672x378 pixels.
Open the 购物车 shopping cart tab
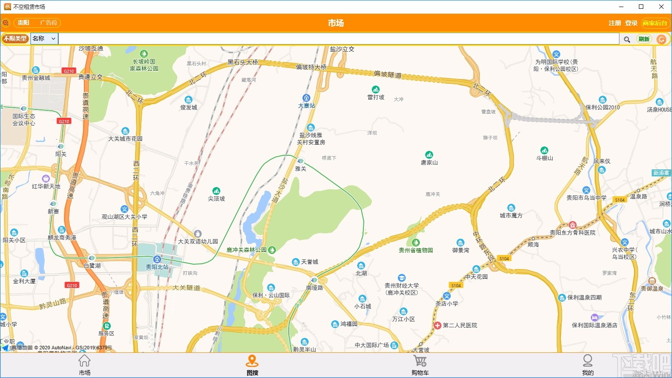pos(420,365)
